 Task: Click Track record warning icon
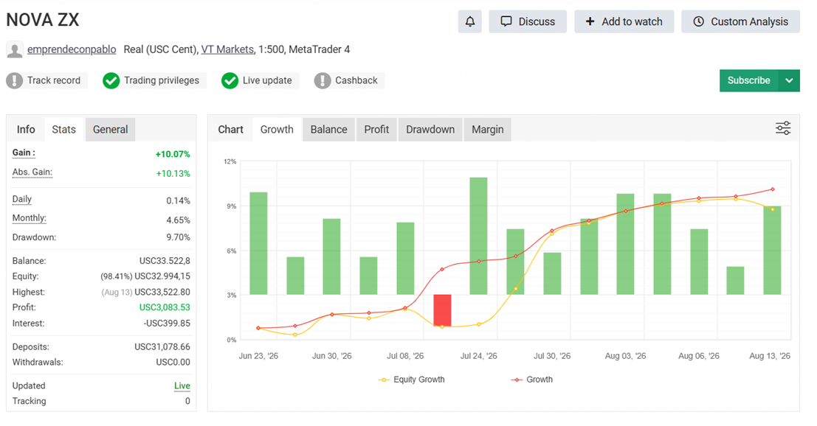(x=15, y=80)
